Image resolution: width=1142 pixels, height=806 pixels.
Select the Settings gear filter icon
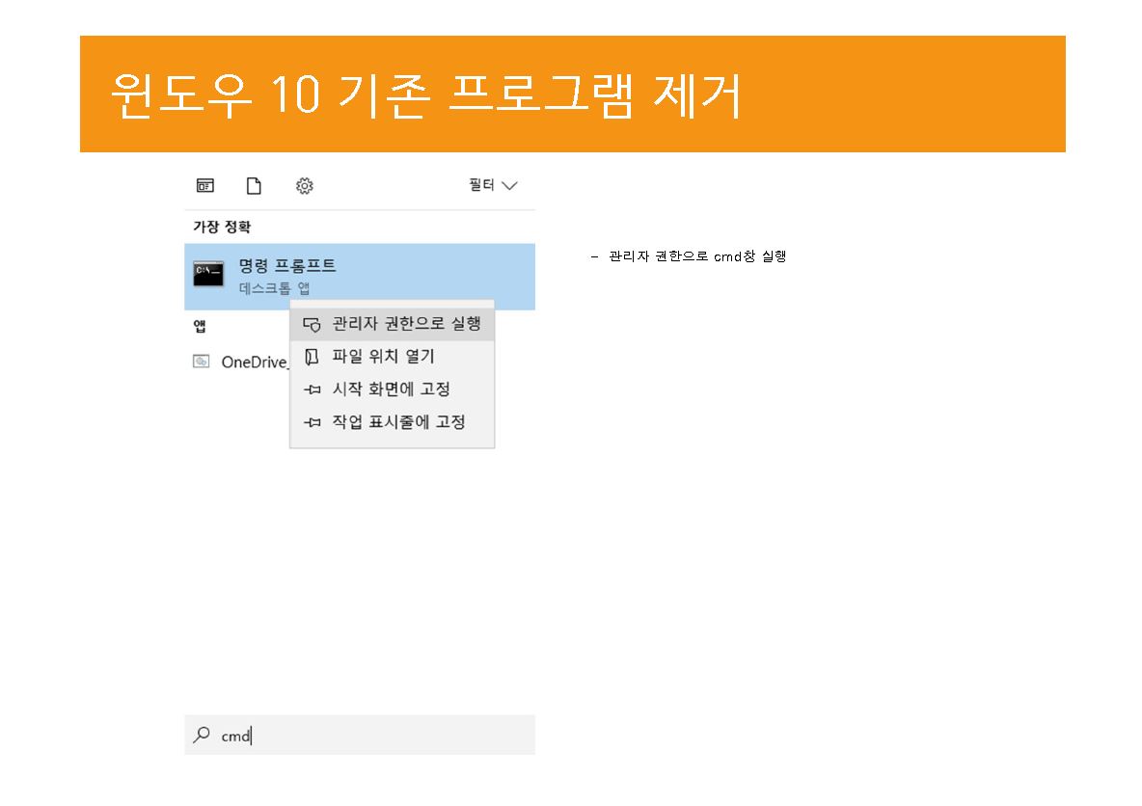point(305,186)
